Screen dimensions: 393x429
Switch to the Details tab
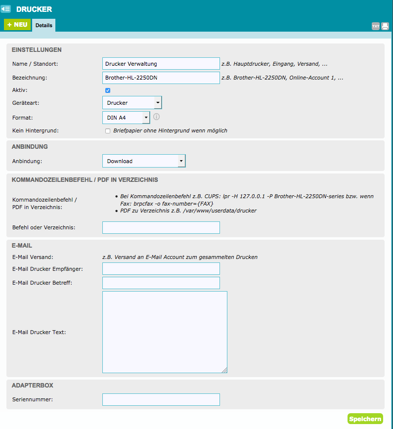pyautogui.click(x=44, y=25)
